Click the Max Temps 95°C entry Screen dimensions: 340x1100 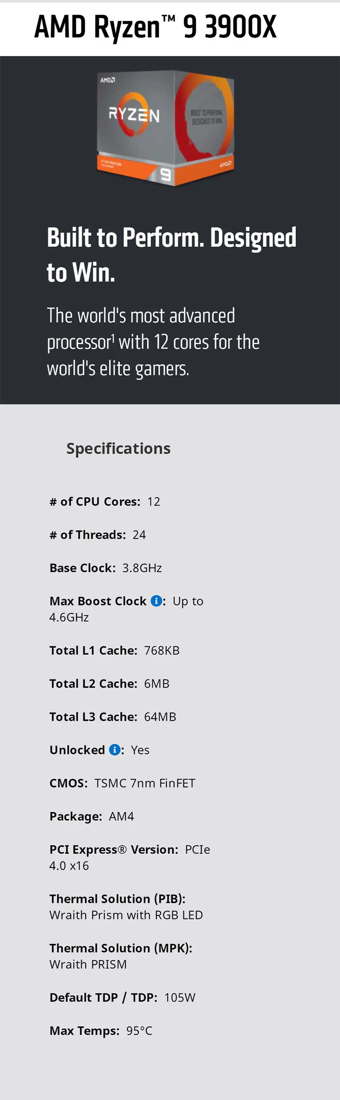(101, 1031)
